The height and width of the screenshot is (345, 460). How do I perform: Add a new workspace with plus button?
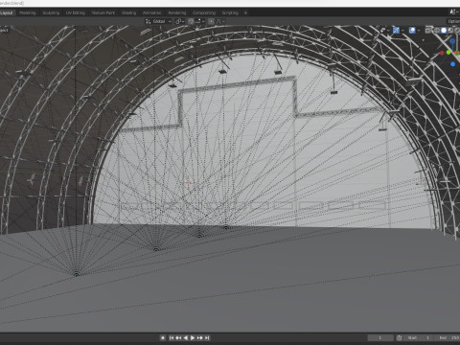245,12
